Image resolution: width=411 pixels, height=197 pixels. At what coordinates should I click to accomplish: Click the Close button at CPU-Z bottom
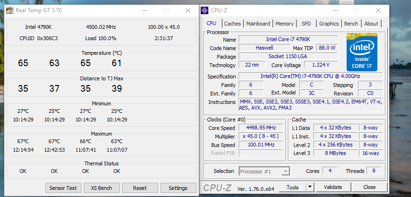[369, 187]
